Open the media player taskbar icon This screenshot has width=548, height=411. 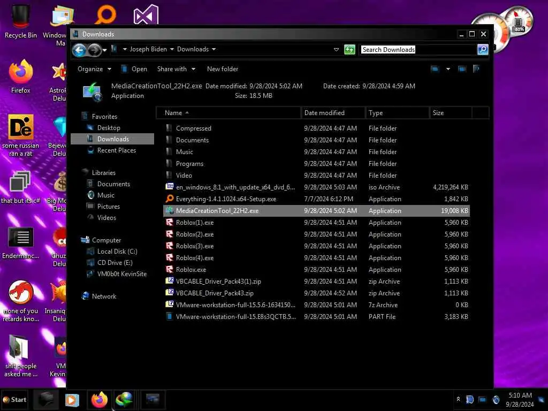(72, 400)
